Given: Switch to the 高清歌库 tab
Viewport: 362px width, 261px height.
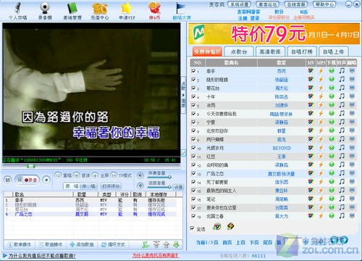Looking at the screenshot, I should click(x=270, y=51).
